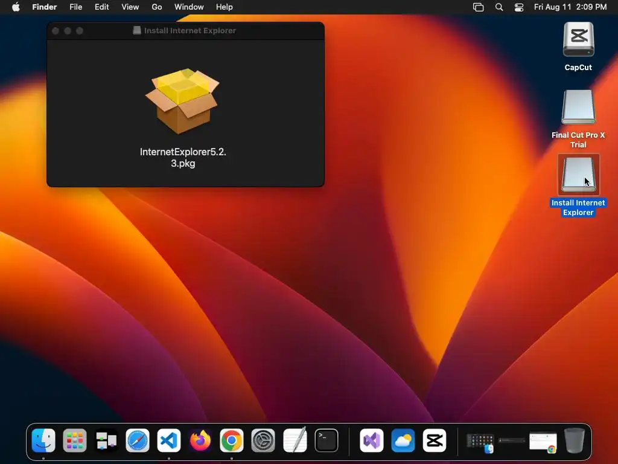This screenshot has width=618, height=464.
Task: Select the CapCut disk on the desktop
Action: click(x=578, y=39)
